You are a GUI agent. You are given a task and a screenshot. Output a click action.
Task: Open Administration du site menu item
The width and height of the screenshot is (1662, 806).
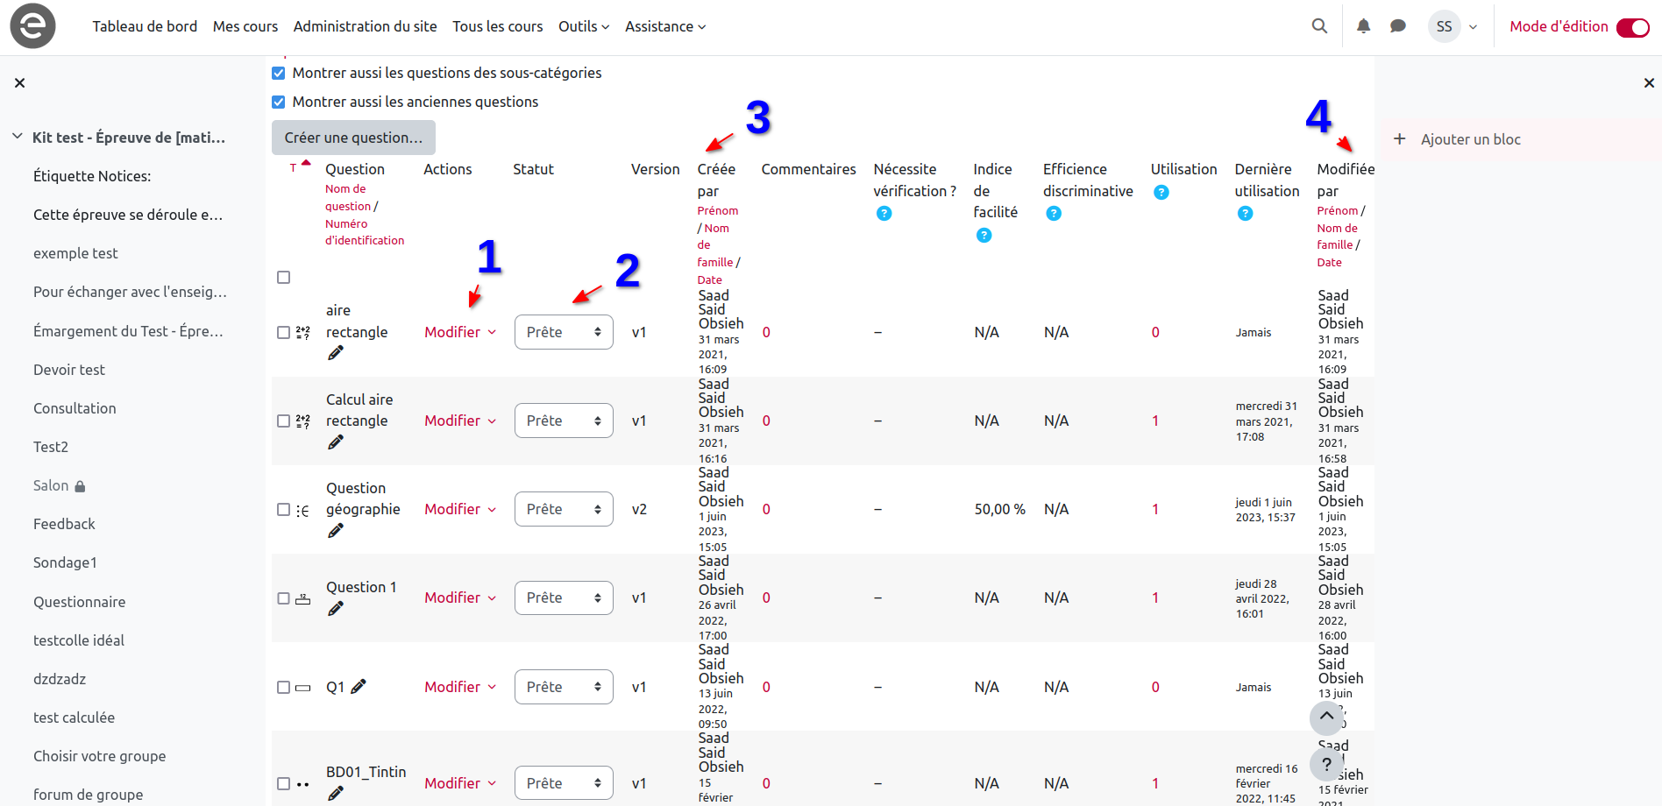tap(365, 26)
